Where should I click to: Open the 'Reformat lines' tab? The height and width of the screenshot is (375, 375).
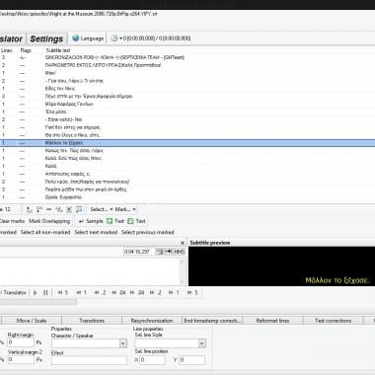tap(272, 321)
